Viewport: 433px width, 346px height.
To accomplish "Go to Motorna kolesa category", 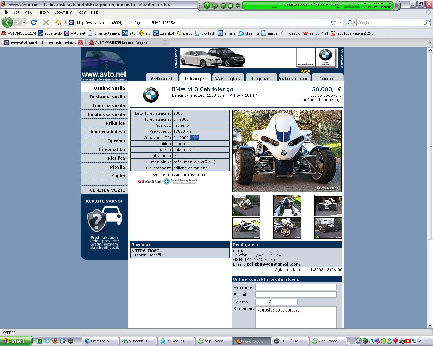I will point(104,132).
